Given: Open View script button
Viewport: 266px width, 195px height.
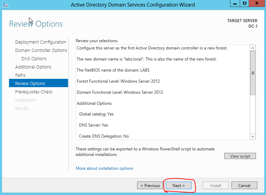Looking at the screenshot, I should click(x=240, y=156).
